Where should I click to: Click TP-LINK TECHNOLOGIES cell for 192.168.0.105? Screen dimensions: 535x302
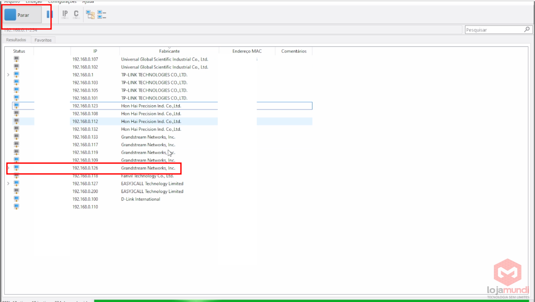[x=154, y=90]
